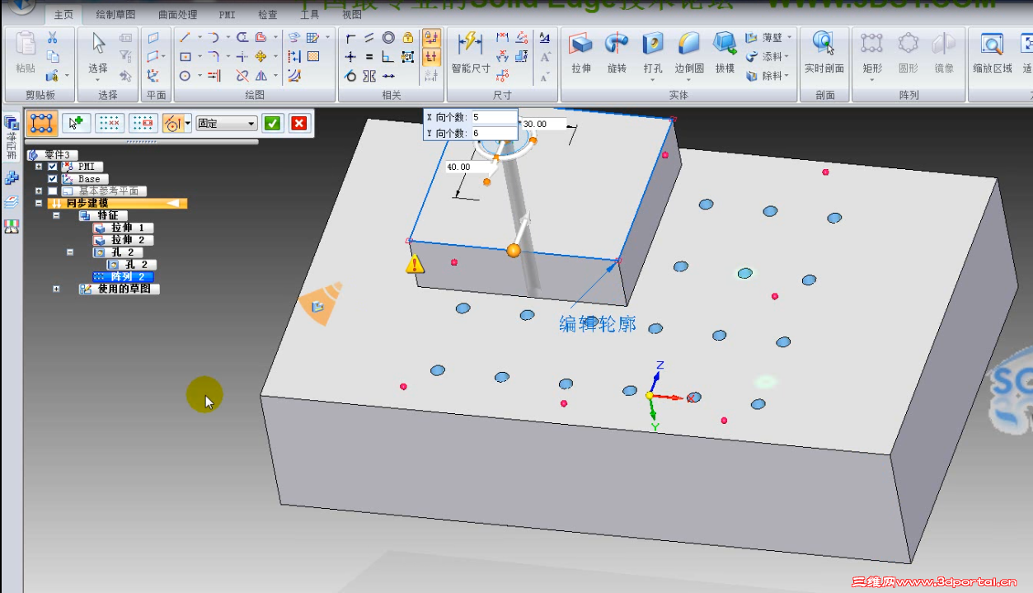The image size is (1033, 593).
Task: Collapse the 特征 node
Action: pos(56,215)
